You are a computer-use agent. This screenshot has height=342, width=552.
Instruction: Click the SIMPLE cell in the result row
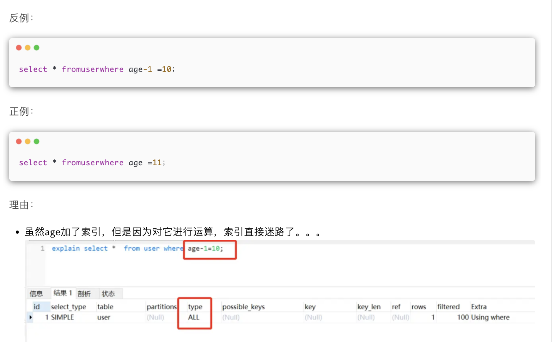[62, 317]
